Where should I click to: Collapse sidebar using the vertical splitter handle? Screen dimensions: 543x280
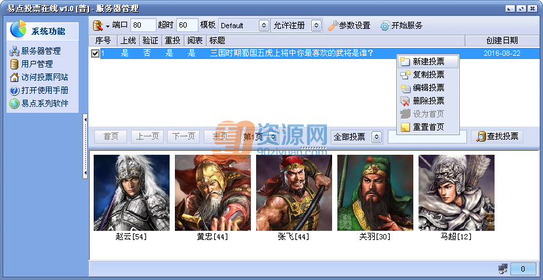click(85, 147)
